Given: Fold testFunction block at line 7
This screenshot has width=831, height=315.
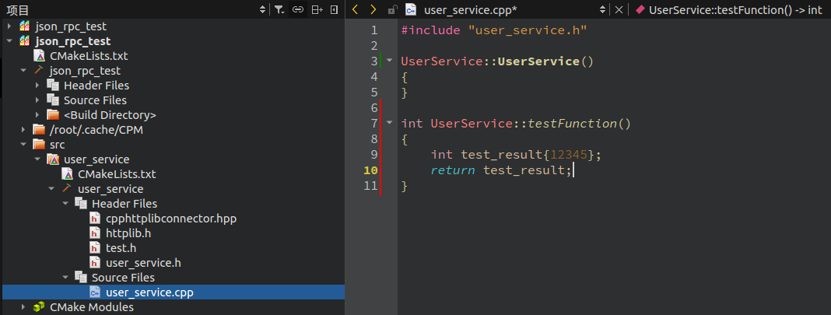Looking at the screenshot, I should point(390,124).
